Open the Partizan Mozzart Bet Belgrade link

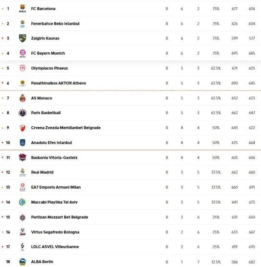(59, 217)
